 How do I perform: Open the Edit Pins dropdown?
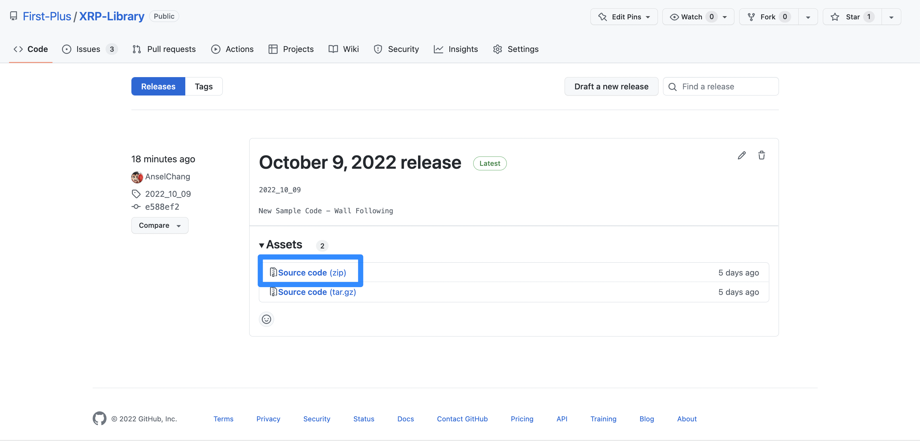(624, 17)
